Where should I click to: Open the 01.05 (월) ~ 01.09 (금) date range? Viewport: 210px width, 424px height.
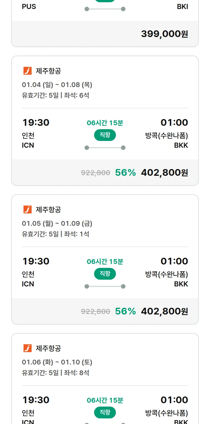[57, 223]
